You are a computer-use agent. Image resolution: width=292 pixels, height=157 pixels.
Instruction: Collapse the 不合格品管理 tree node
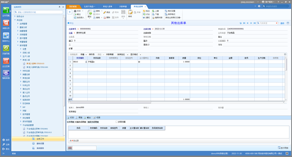click(21, 125)
